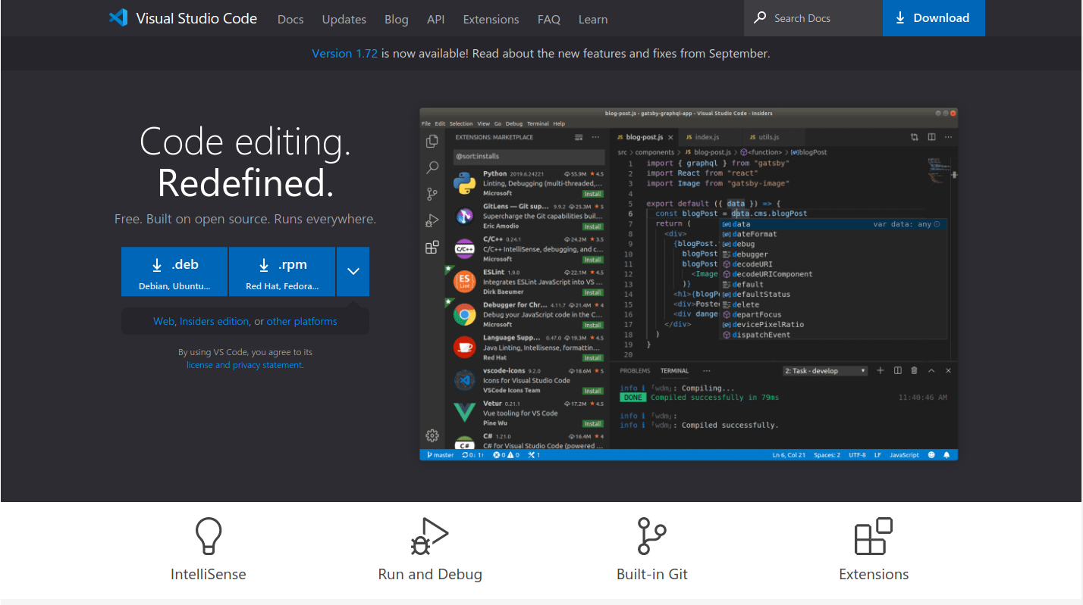The height and width of the screenshot is (605, 1083).
Task: Open the license and privacy statement link
Action: [x=244, y=365]
